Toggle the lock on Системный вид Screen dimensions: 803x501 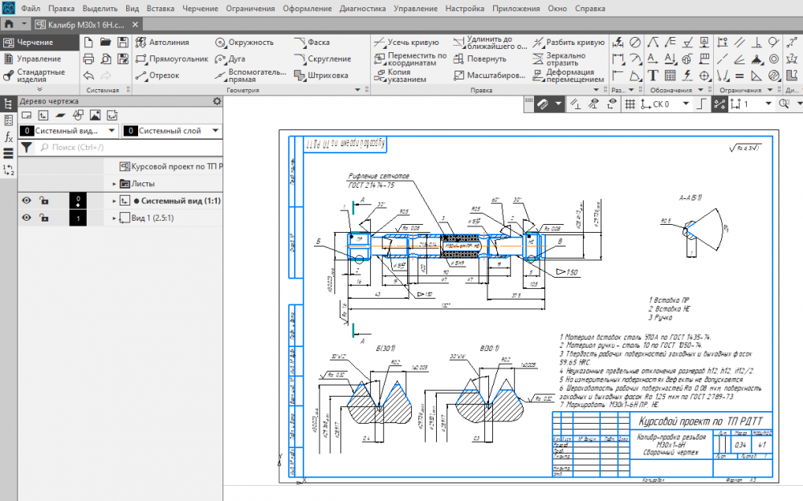pos(44,200)
